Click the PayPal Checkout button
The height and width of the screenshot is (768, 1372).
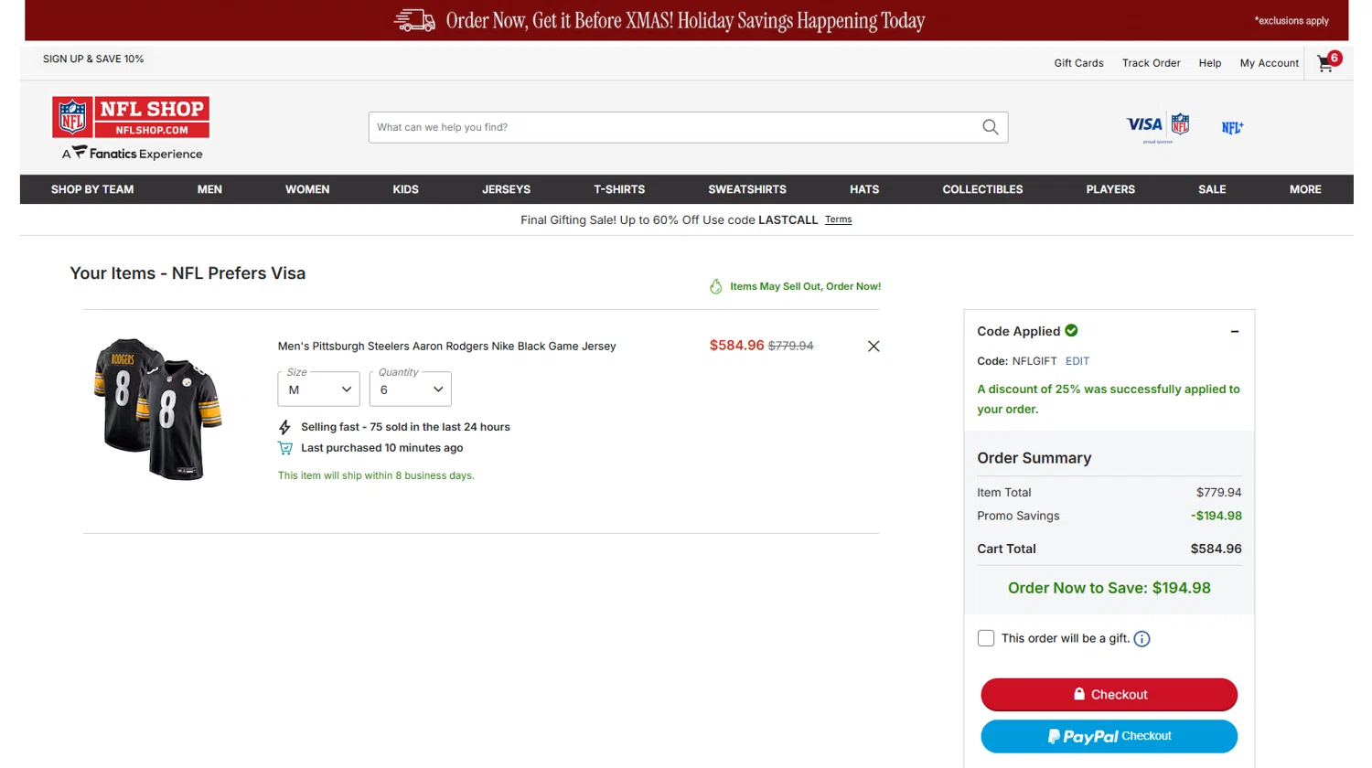[1109, 736]
